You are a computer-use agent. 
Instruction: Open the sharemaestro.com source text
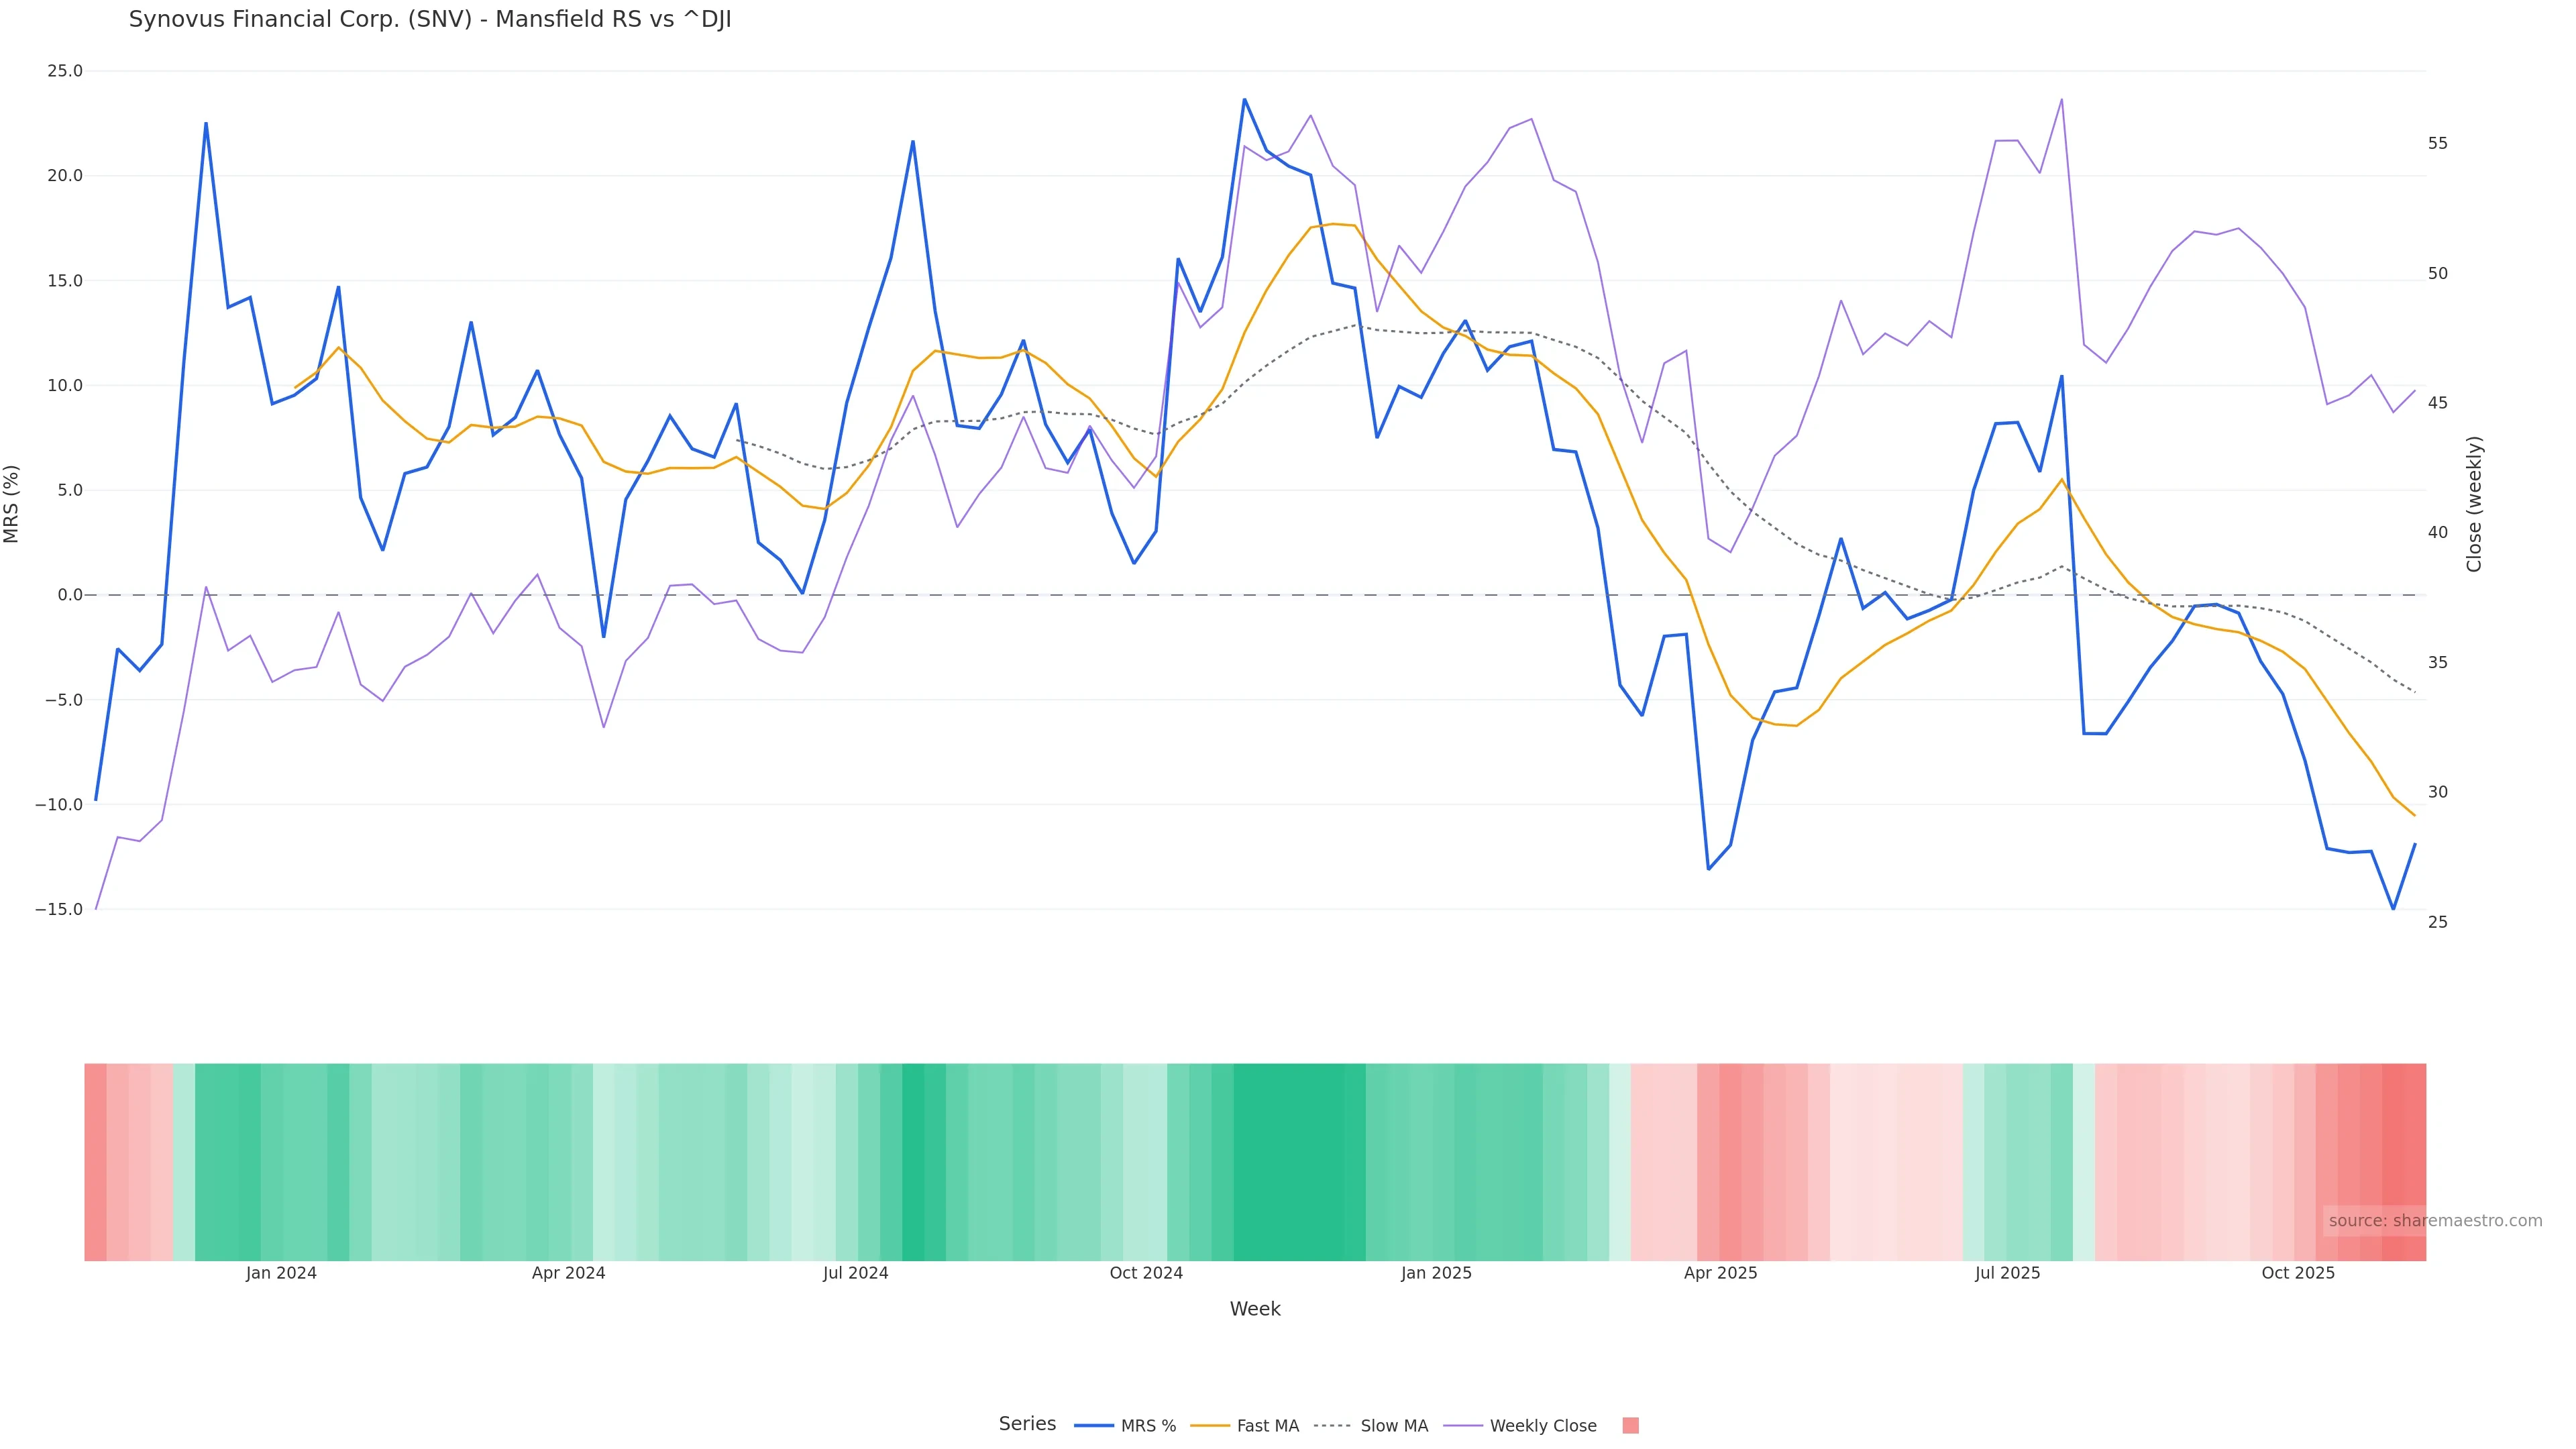[x=2434, y=1221]
